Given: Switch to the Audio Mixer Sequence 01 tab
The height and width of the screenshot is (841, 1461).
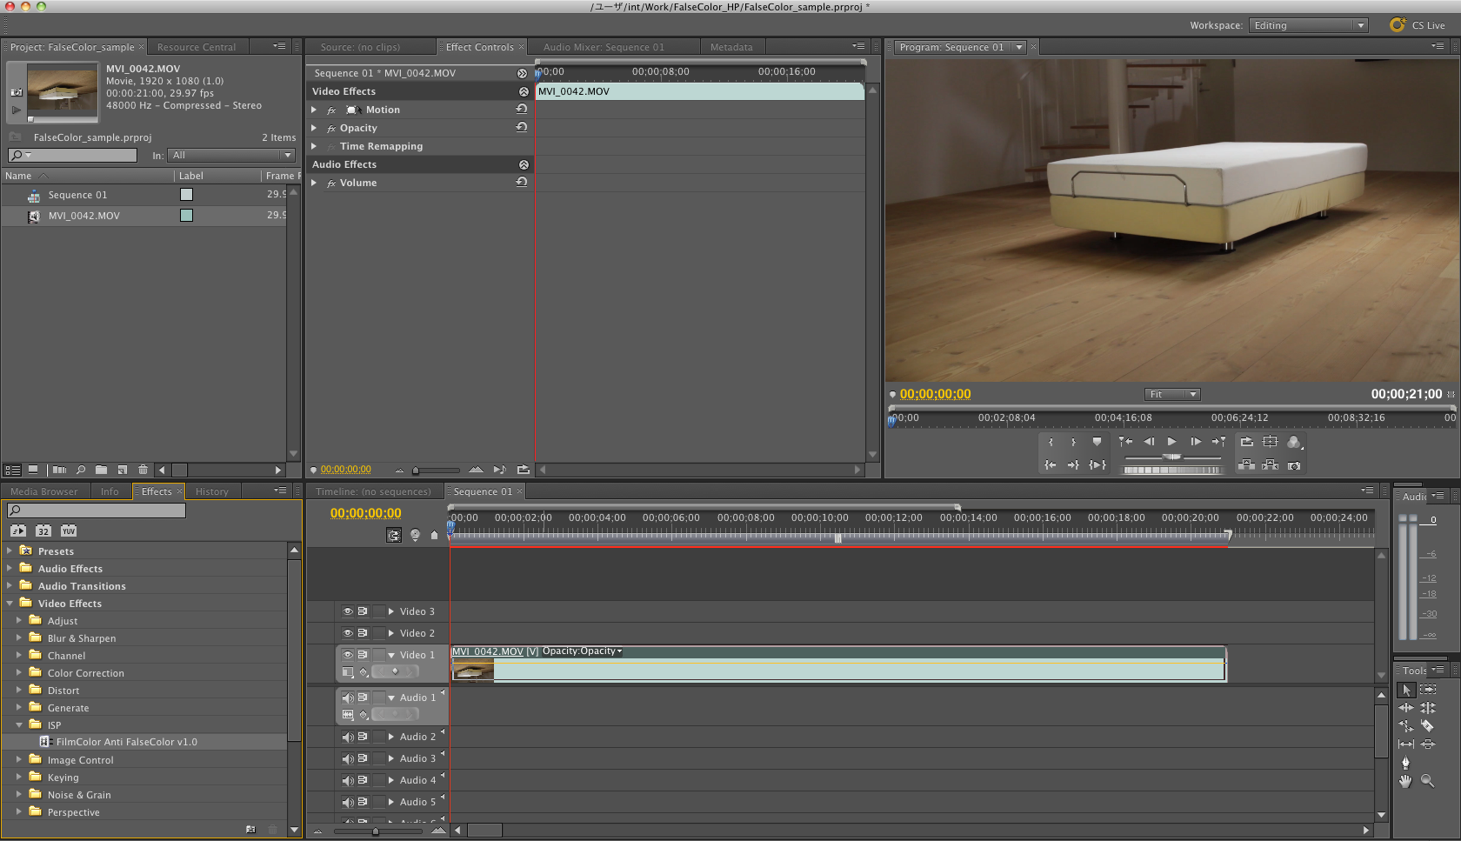Looking at the screenshot, I should point(604,47).
